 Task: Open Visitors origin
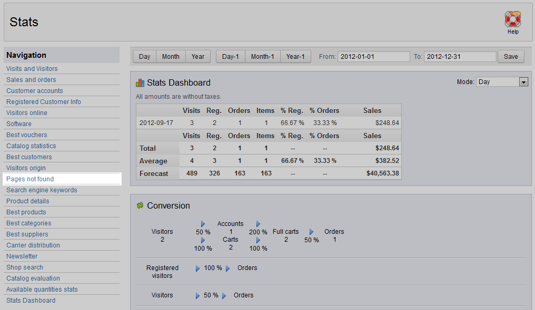(26, 168)
